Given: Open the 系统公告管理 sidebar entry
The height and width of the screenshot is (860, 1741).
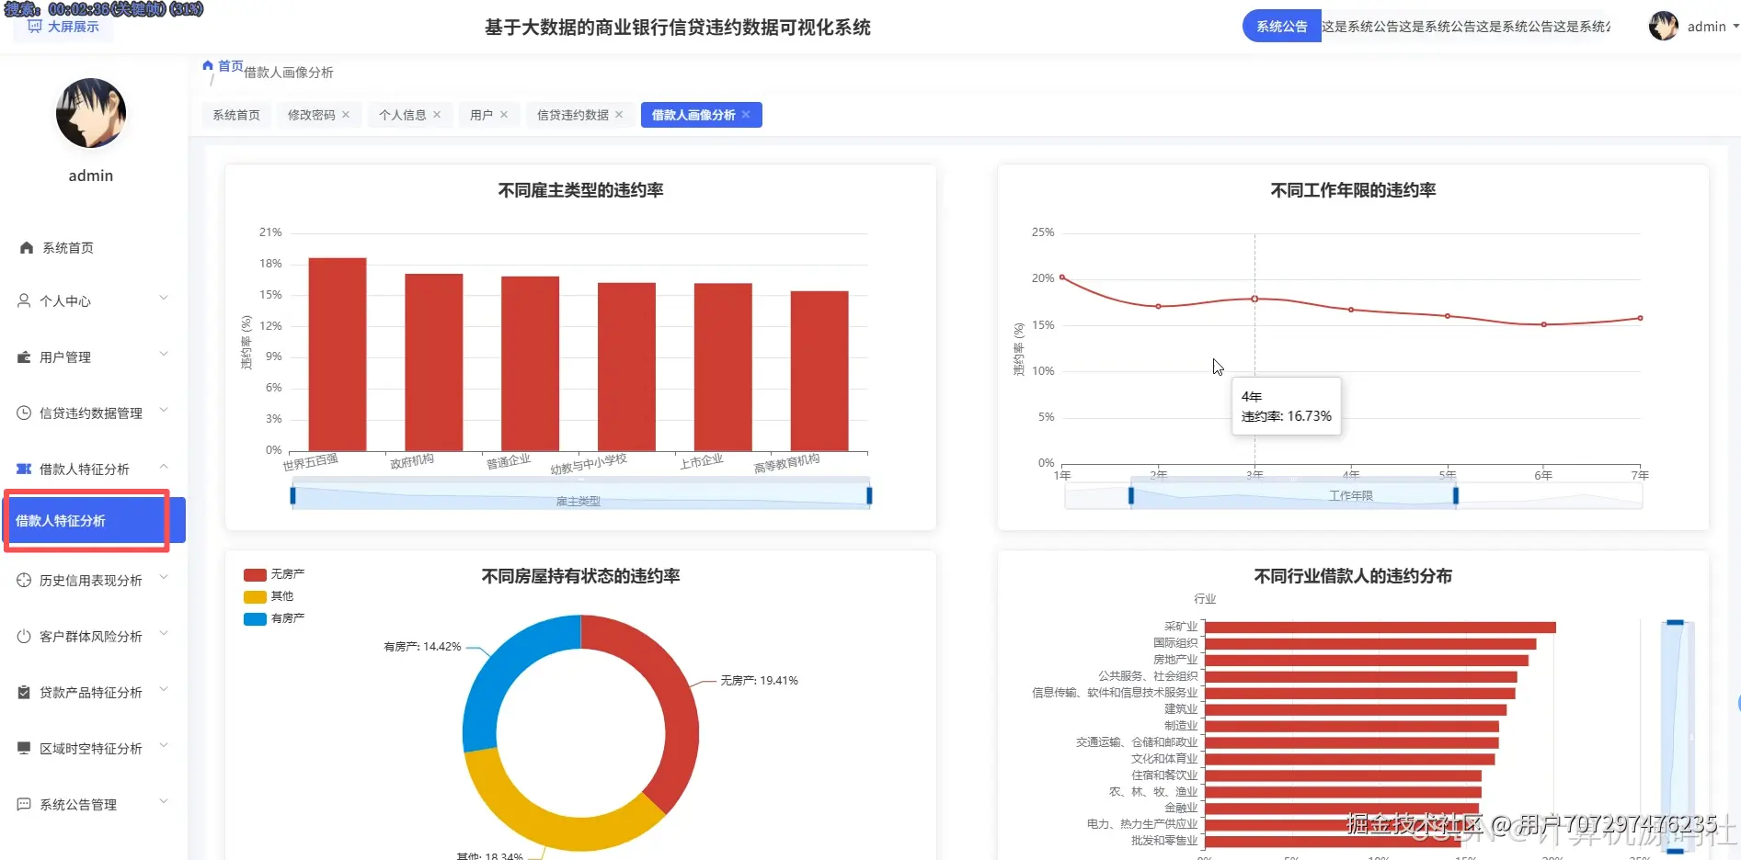Looking at the screenshot, I should [x=78, y=804].
